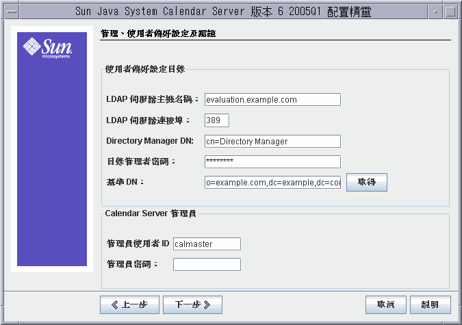The height and width of the screenshot is (325, 462).
Task: Go back with the 上一步 button
Action: [129, 304]
